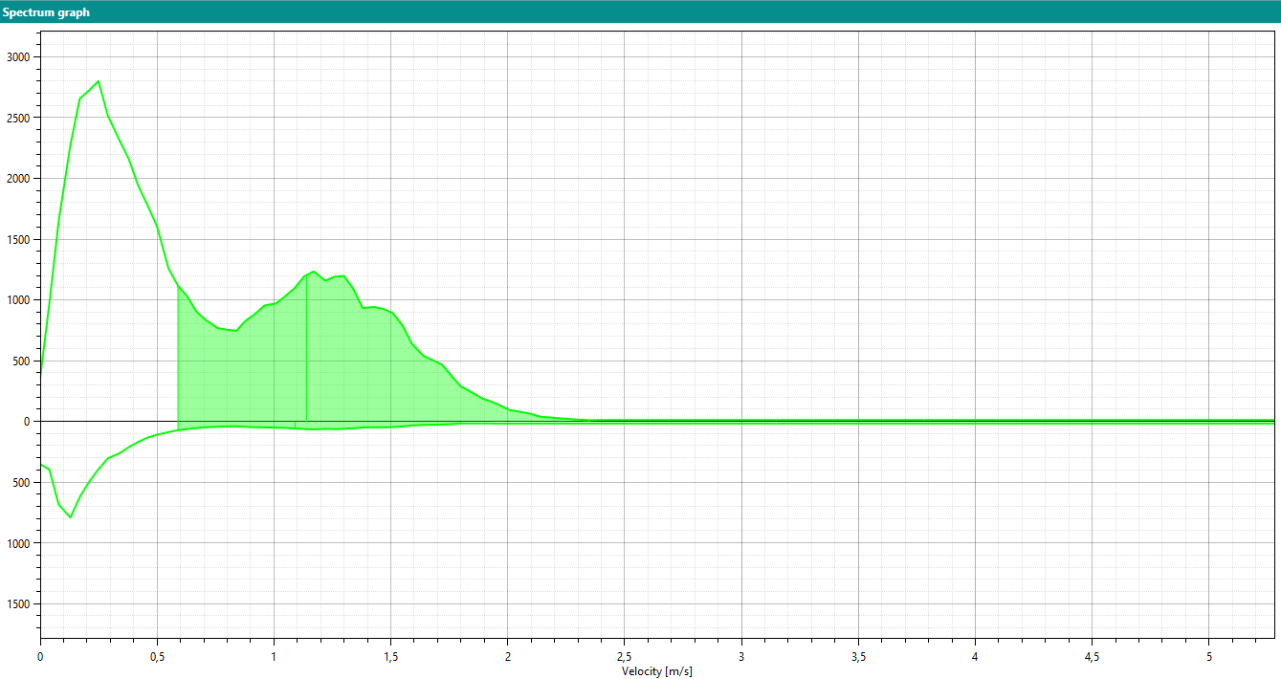Click the 2,5 tick label on the velocity axis

[624, 657]
